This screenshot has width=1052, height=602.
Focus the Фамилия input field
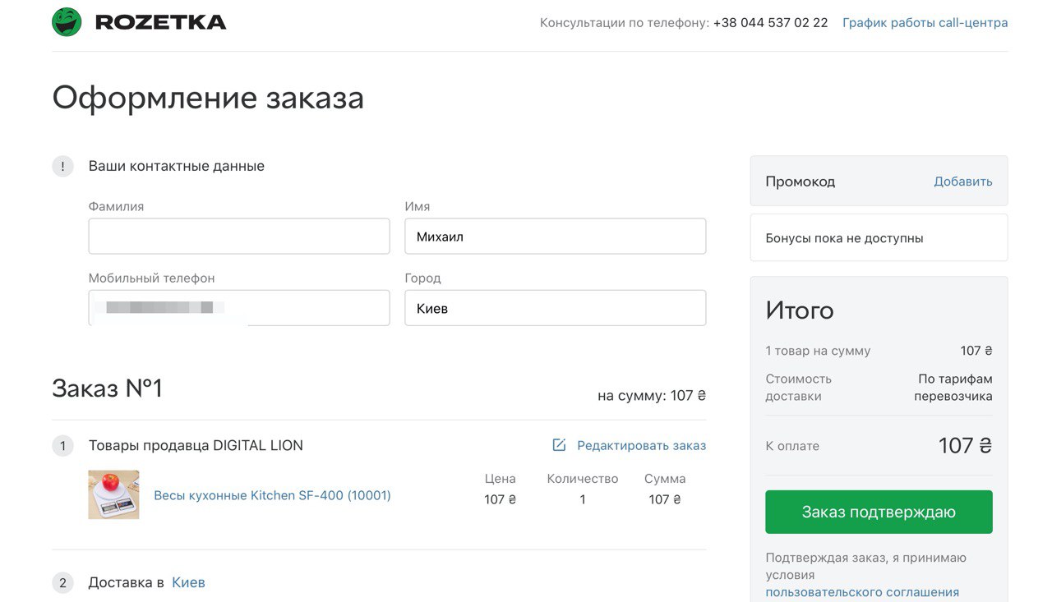(239, 237)
